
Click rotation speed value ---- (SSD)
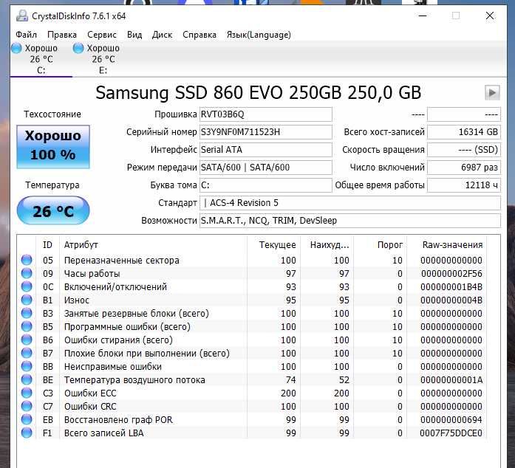coord(464,150)
